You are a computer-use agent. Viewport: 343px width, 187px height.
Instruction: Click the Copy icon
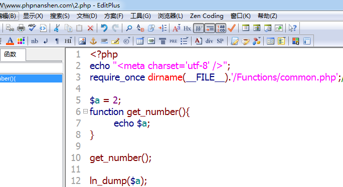click(68, 28)
